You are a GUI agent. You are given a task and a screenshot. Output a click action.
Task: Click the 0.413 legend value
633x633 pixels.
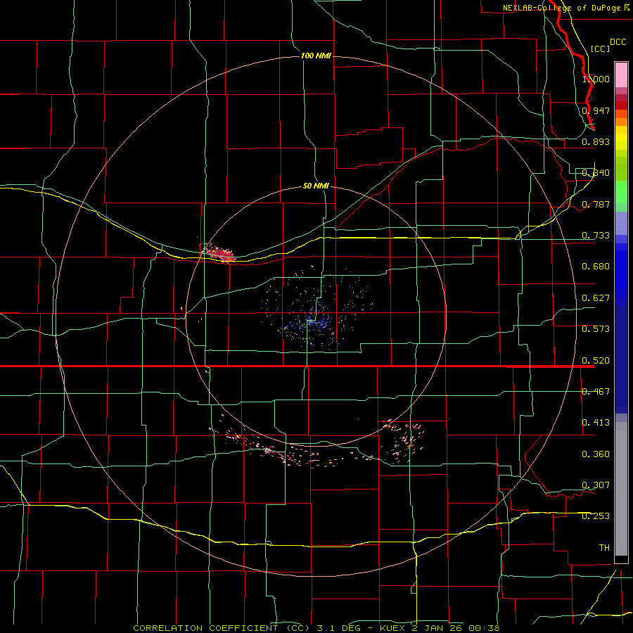coord(596,423)
